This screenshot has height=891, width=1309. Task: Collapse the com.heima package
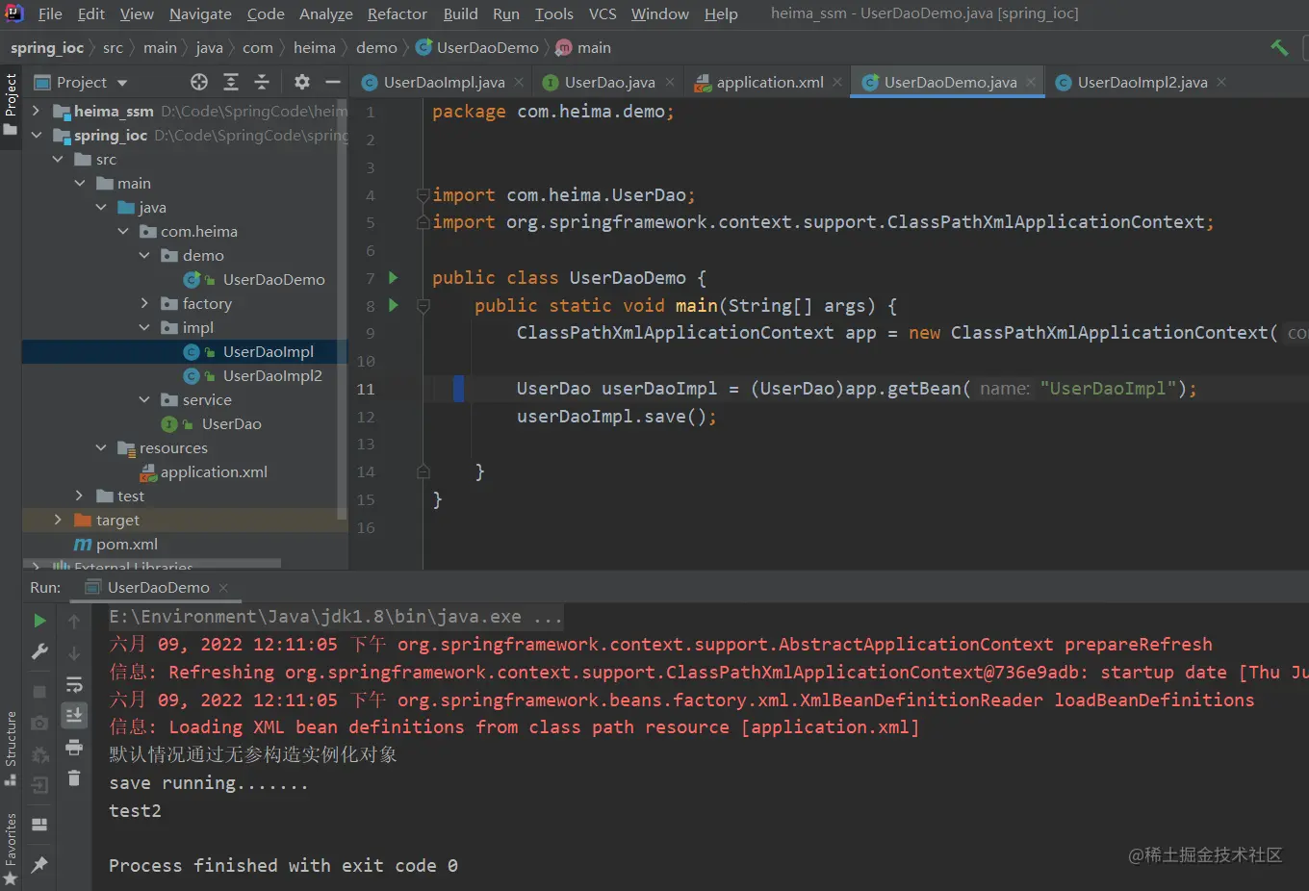pyautogui.click(x=123, y=231)
